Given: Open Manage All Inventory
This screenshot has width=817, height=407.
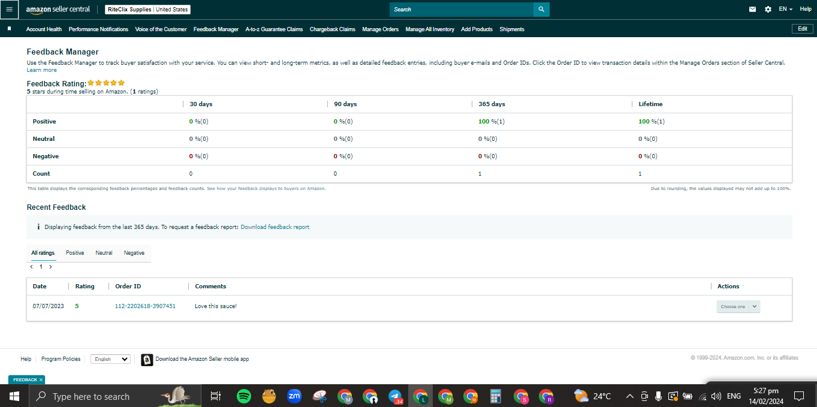Looking at the screenshot, I should tap(430, 29).
